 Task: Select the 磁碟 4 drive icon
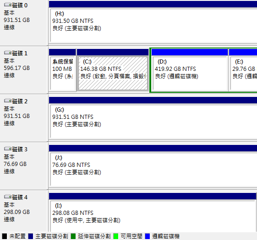point(8,197)
